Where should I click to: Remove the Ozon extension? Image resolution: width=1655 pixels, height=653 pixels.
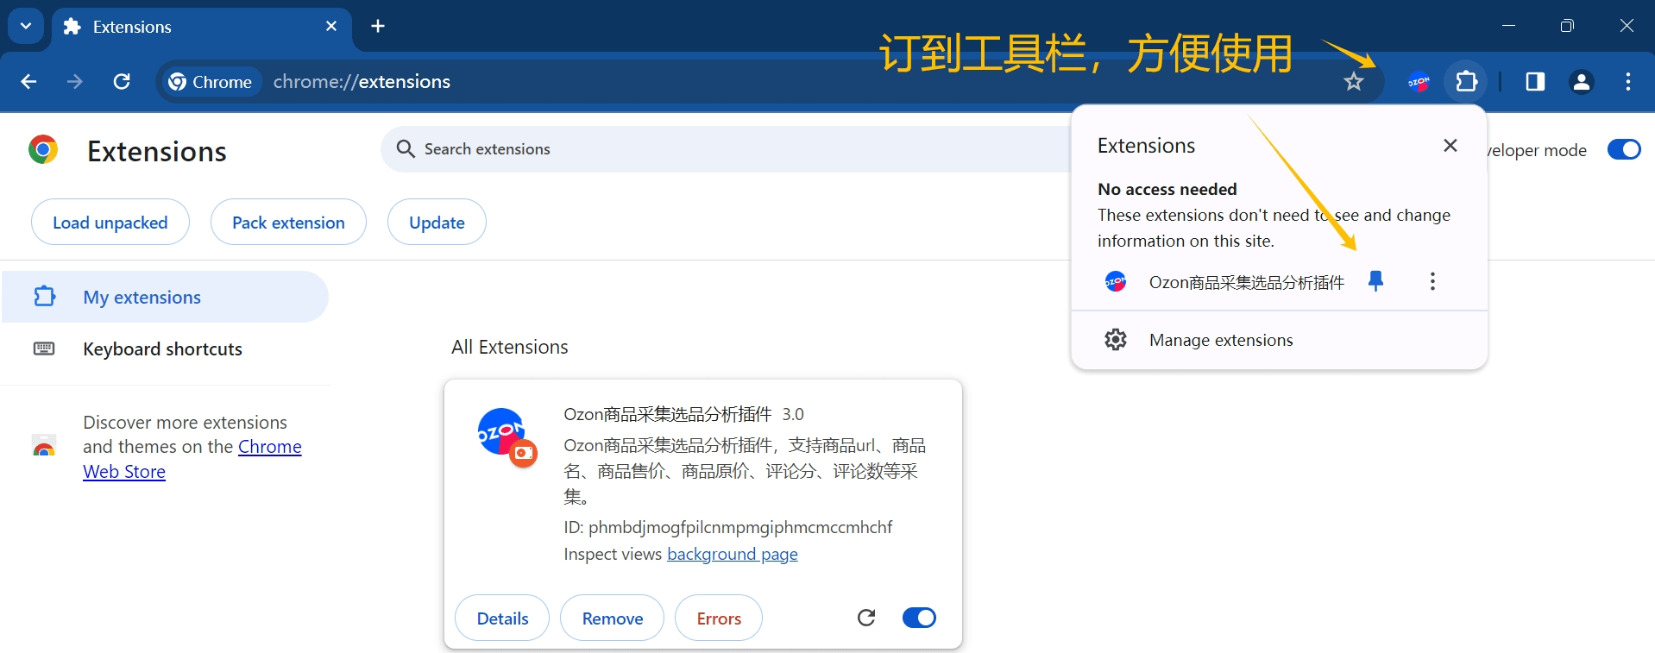pos(613,618)
